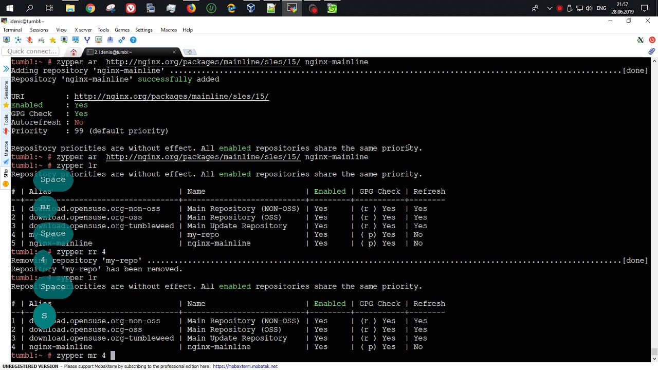
Task: Open the Sessions menu
Action: pos(39,30)
